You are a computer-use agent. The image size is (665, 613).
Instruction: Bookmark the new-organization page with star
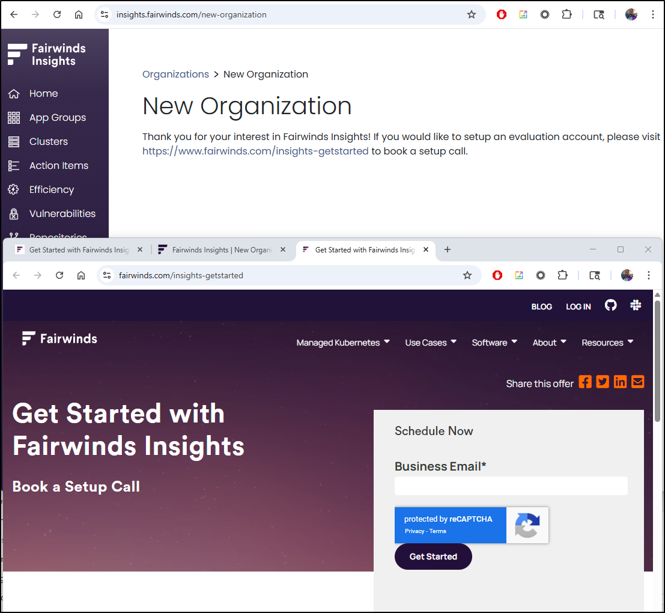[471, 14]
